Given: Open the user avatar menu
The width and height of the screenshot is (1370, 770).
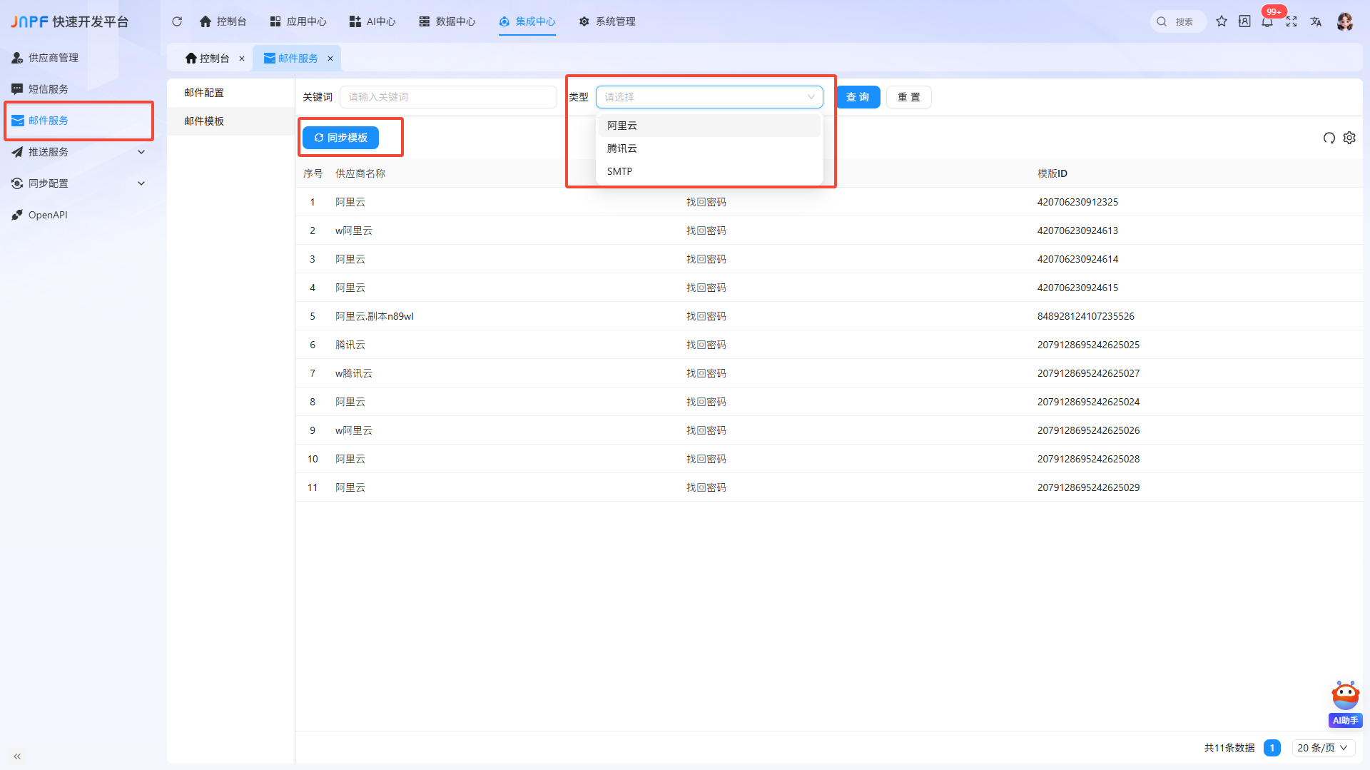Looking at the screenshot, I should click(x=1345, y=21).
